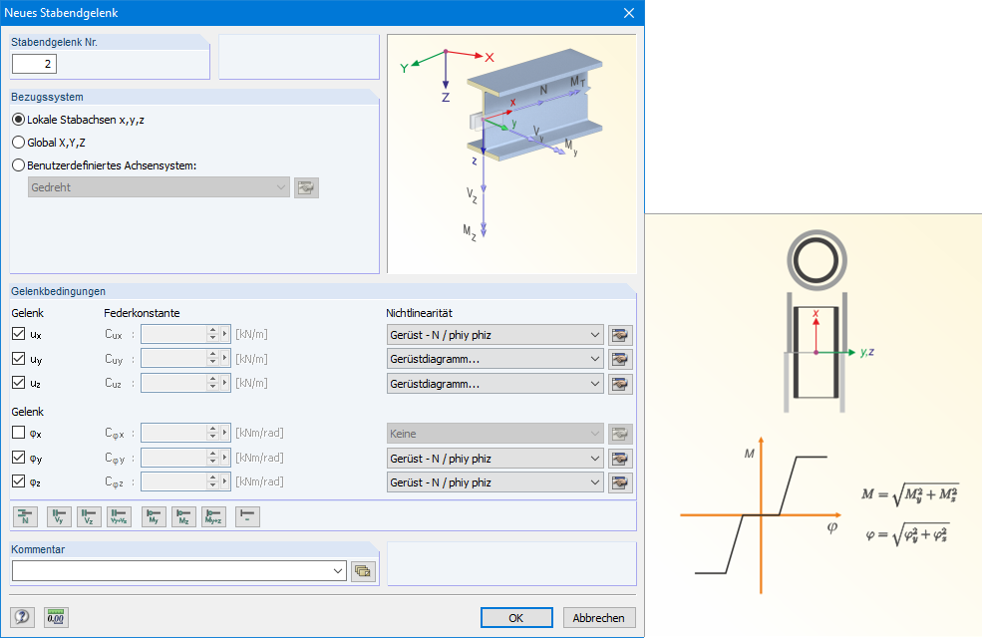Increase the Cφz spring constant spinner
982x638 pixels.
coord(213,478)
